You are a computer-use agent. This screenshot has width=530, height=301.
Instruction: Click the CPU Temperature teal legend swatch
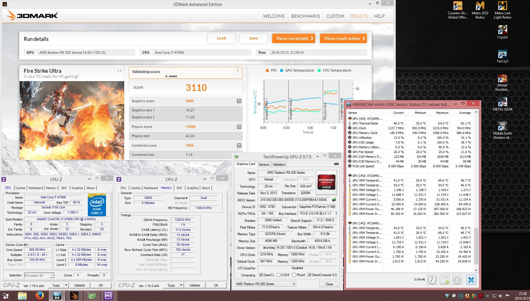click(x=319, y=70)
